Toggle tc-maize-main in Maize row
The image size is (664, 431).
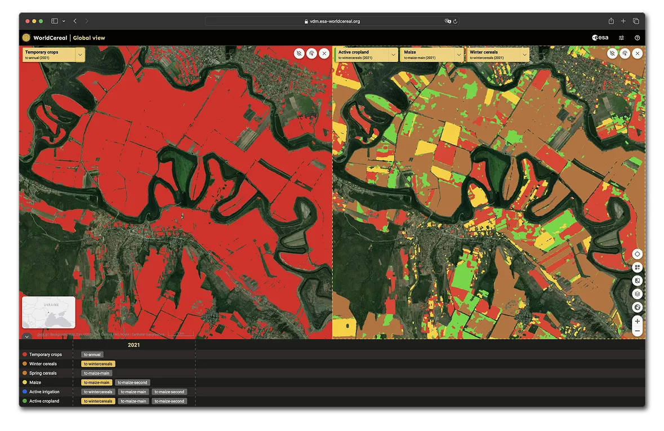(x=96, y=382)
